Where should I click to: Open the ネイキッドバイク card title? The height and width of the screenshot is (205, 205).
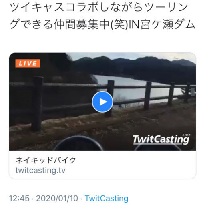pyautogui.click(x=46, y=160)
